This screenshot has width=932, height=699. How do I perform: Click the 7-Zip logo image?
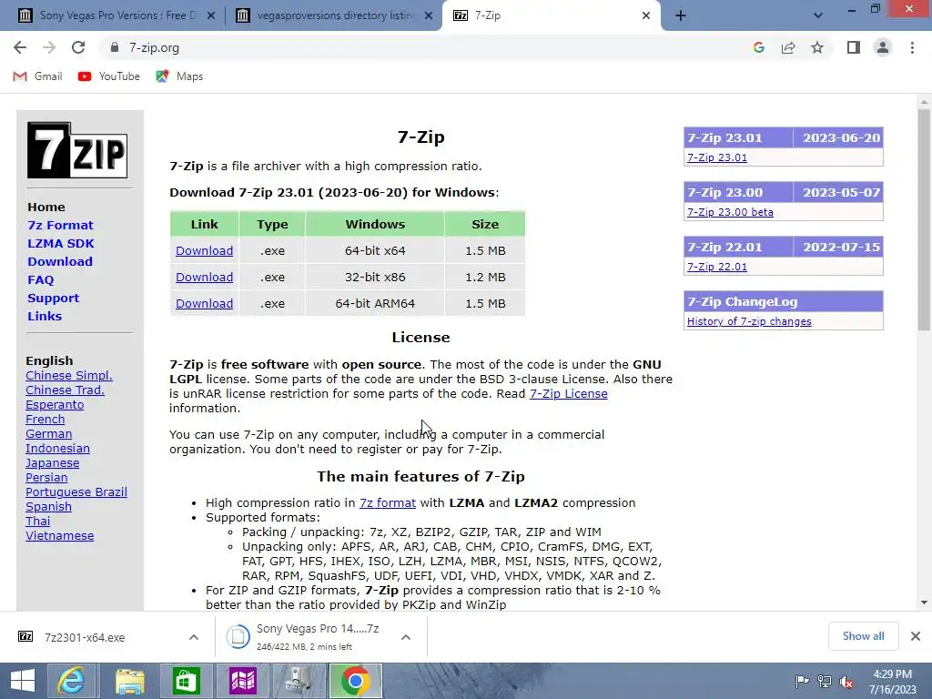pyautogui.click(x=77, y=150)
